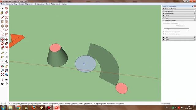Click the Zoom Extents tool
Viewport: 196px width, 110px height.
[2, 75]
